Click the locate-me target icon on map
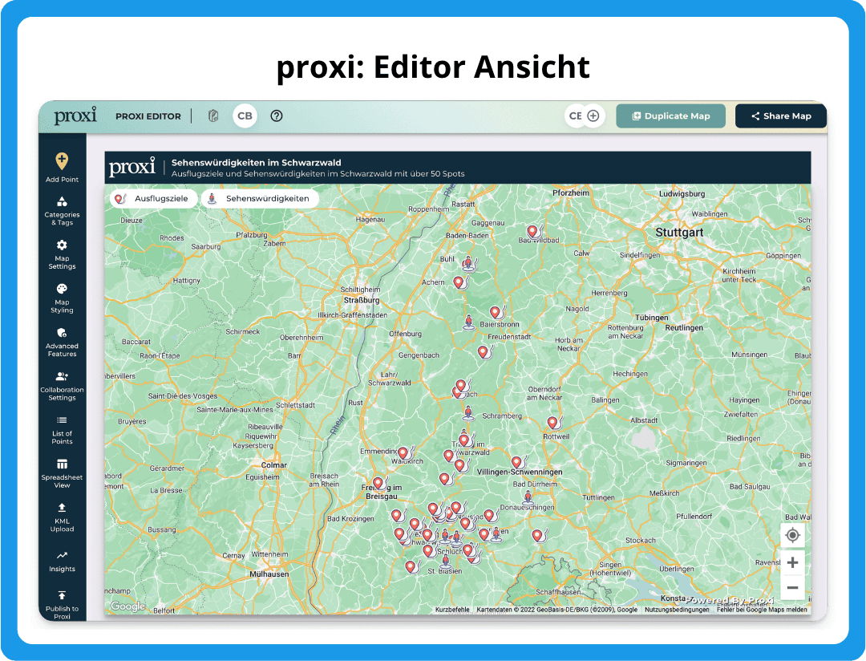Screen dimensions: 866x661 (x=792, y=535)
